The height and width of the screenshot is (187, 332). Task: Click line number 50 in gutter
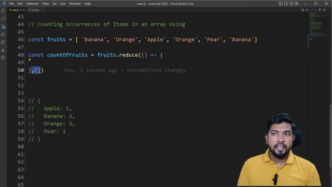click(x=21, y=70)
